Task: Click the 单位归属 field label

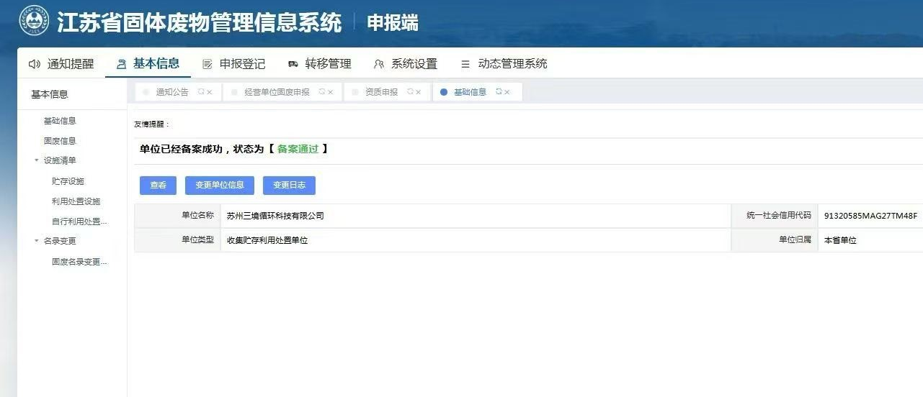Action: (795, 239)
